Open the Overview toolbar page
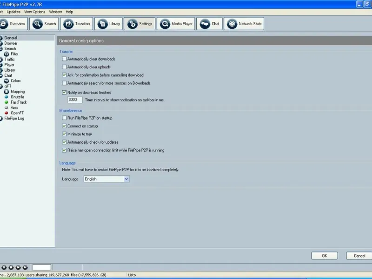 (13, 24)
